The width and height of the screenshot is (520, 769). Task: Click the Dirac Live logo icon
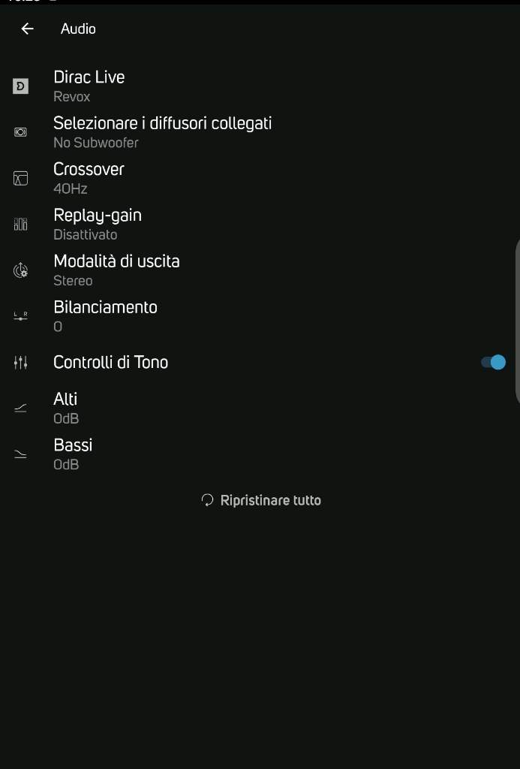click(20, 86)
